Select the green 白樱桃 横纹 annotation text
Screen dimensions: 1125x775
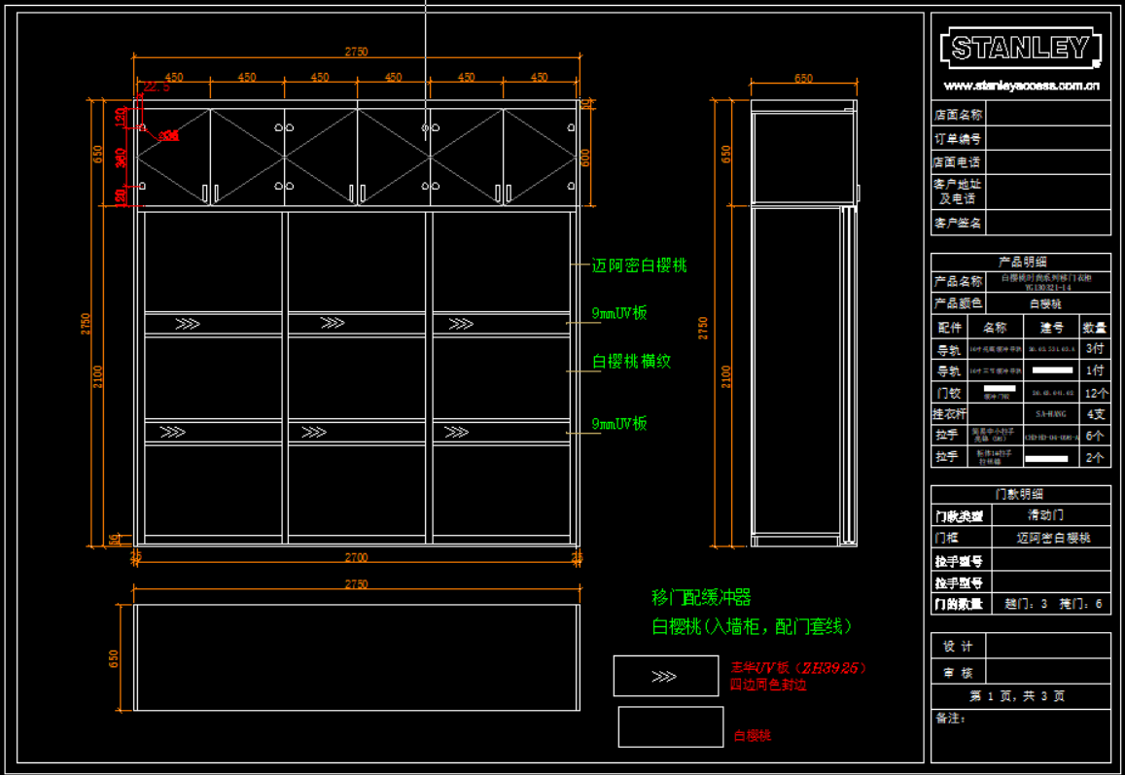(x=631, y=362)
